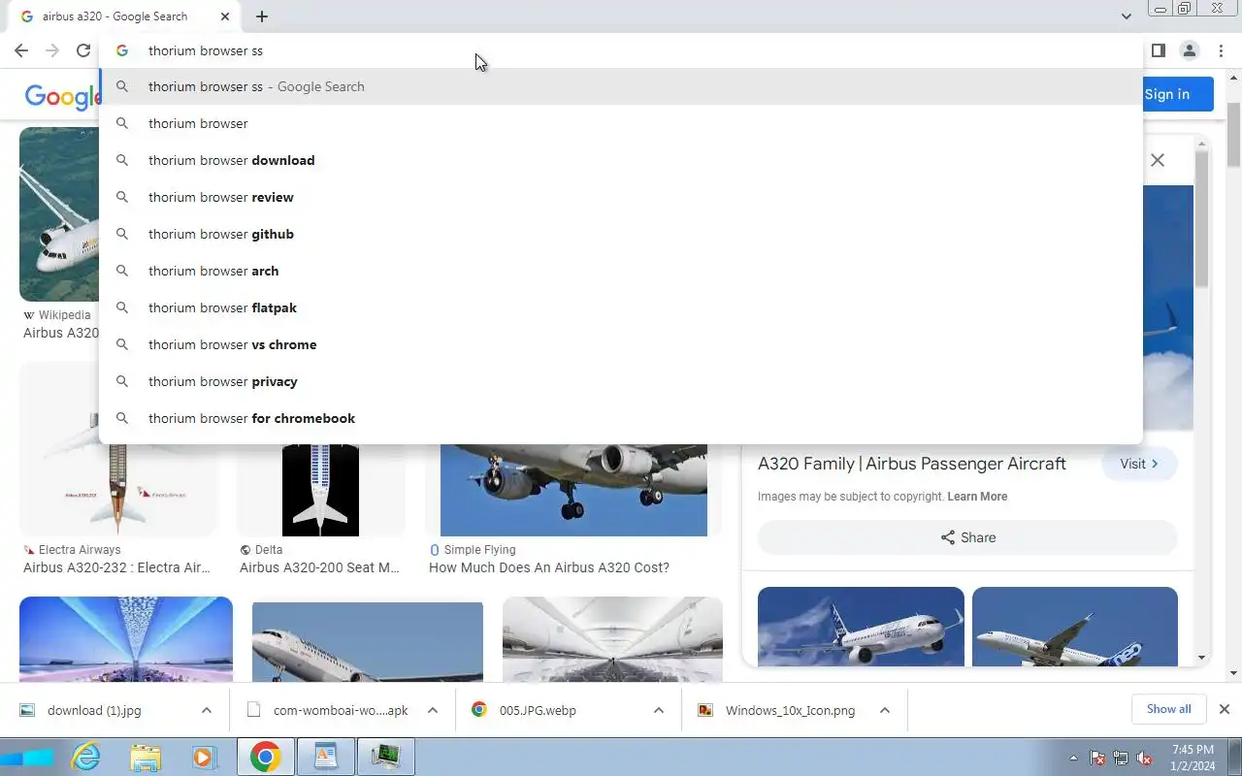Expand options for Windows_10x_Icon.png download
Image resolution: width=1242 pixels, height=776 pixels.
(885, 710)
